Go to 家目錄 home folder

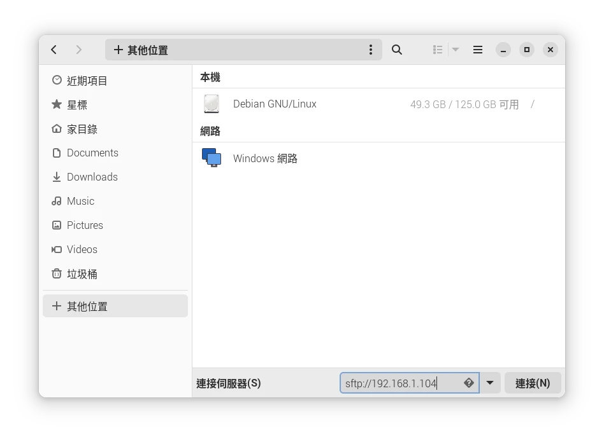(x=115, y=129)
